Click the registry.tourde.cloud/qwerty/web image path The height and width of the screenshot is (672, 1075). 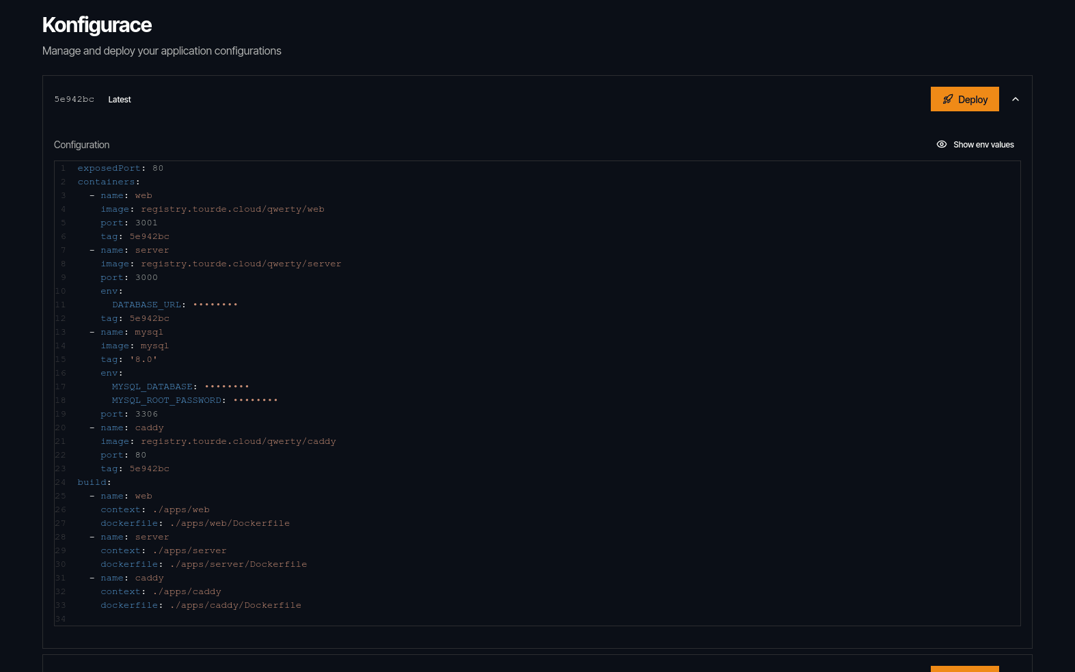coord(232,209)
